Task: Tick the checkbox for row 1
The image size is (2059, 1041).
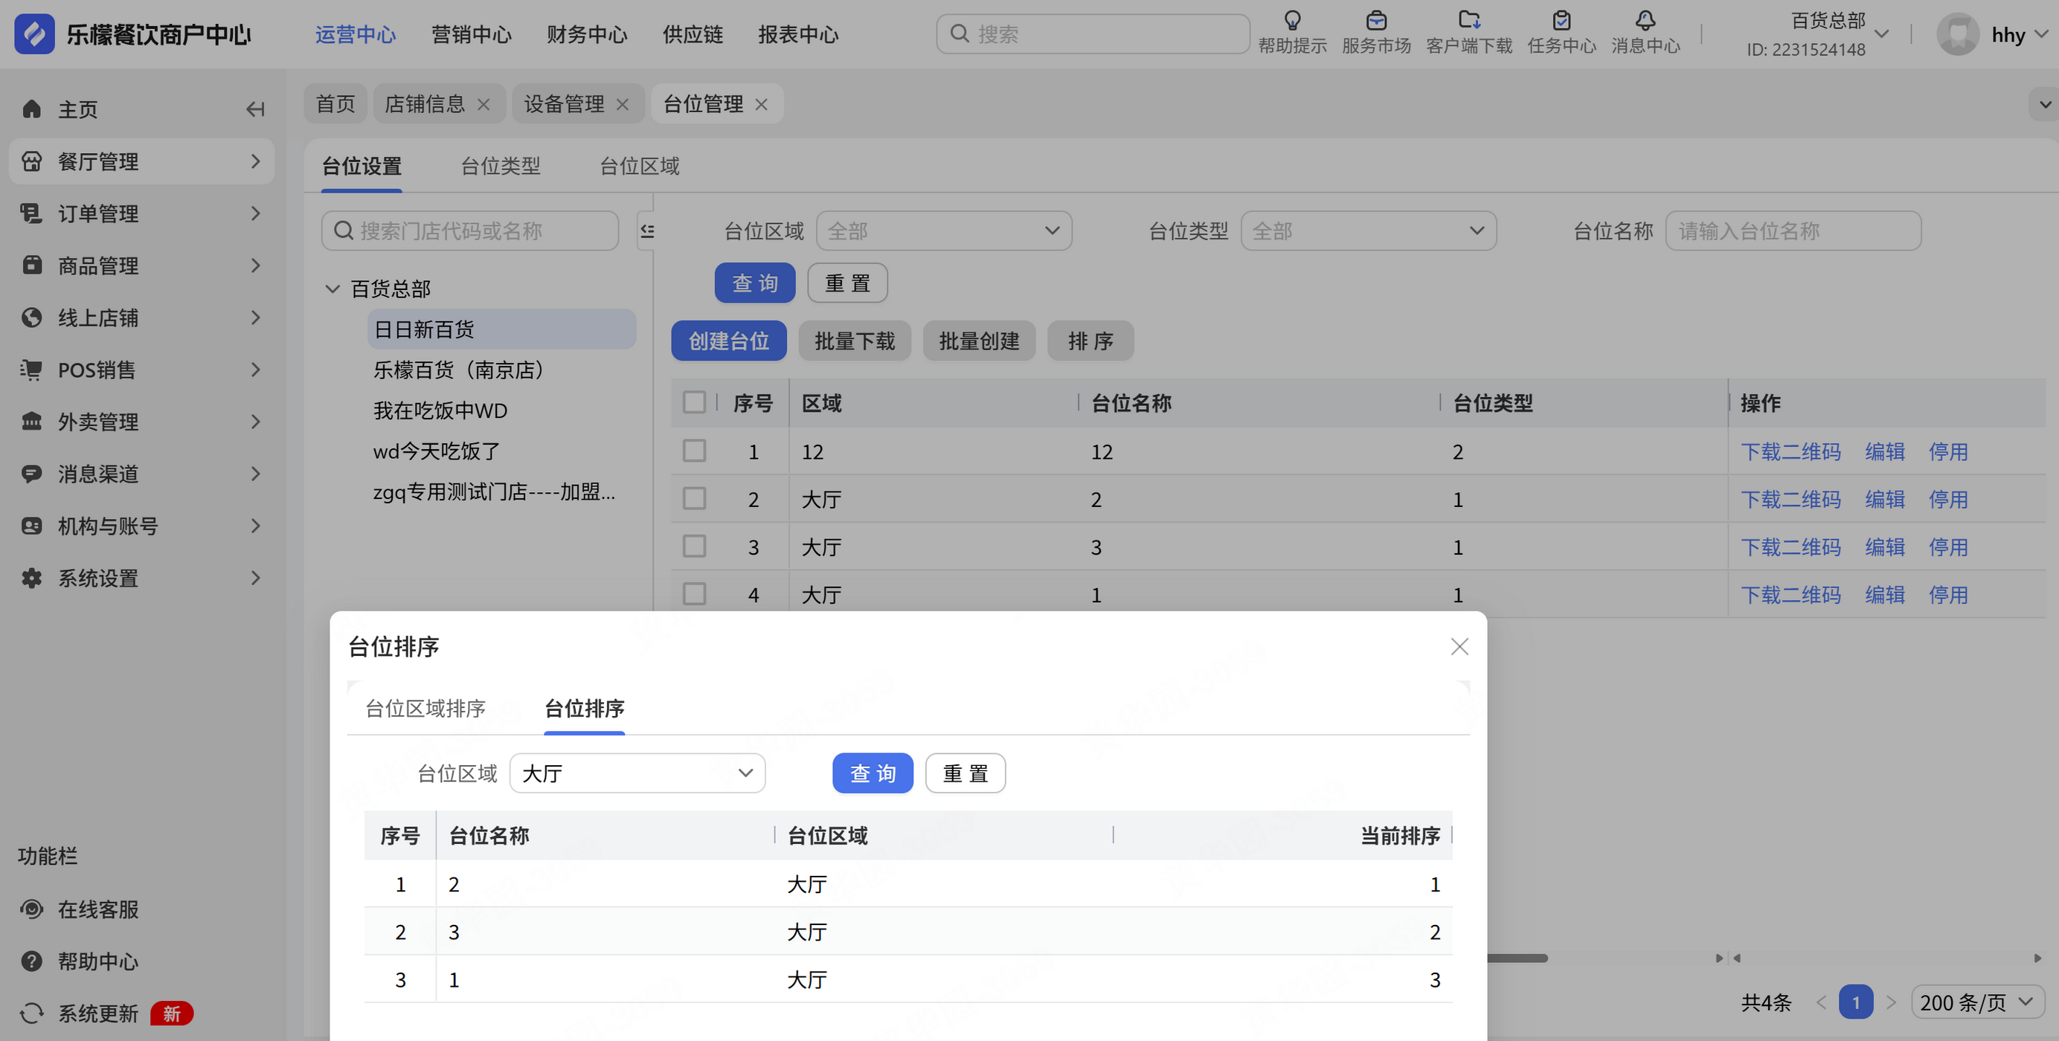Action: 694,451
